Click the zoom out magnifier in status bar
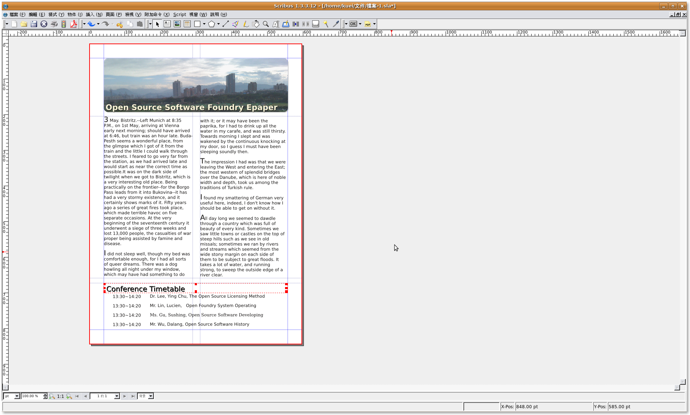Screen dimensions: 690x415 tap(52, 396)
